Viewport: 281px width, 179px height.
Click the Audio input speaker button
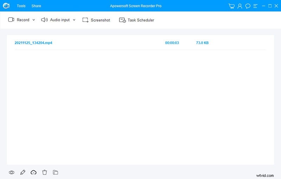click(55, 20)
